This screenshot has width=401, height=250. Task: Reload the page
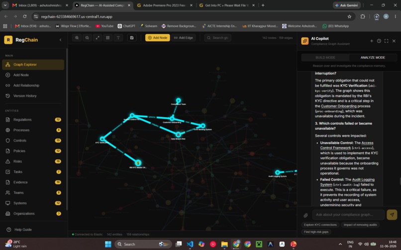[x=24, y=16]
